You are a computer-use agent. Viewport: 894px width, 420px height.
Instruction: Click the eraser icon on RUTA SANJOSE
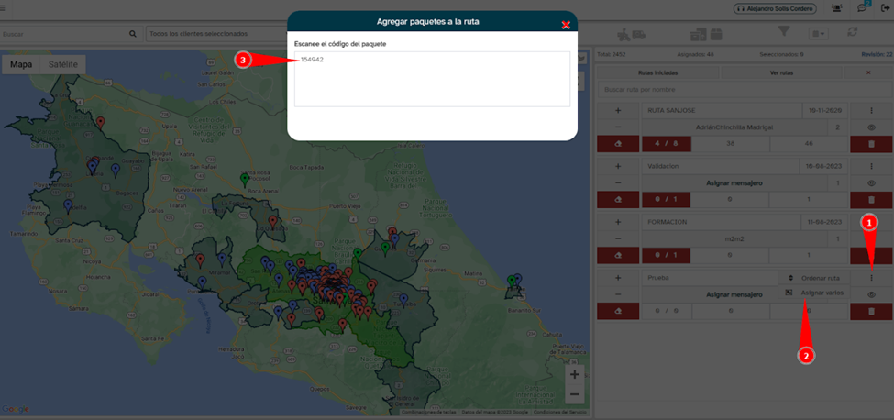[x=618, y=145]
